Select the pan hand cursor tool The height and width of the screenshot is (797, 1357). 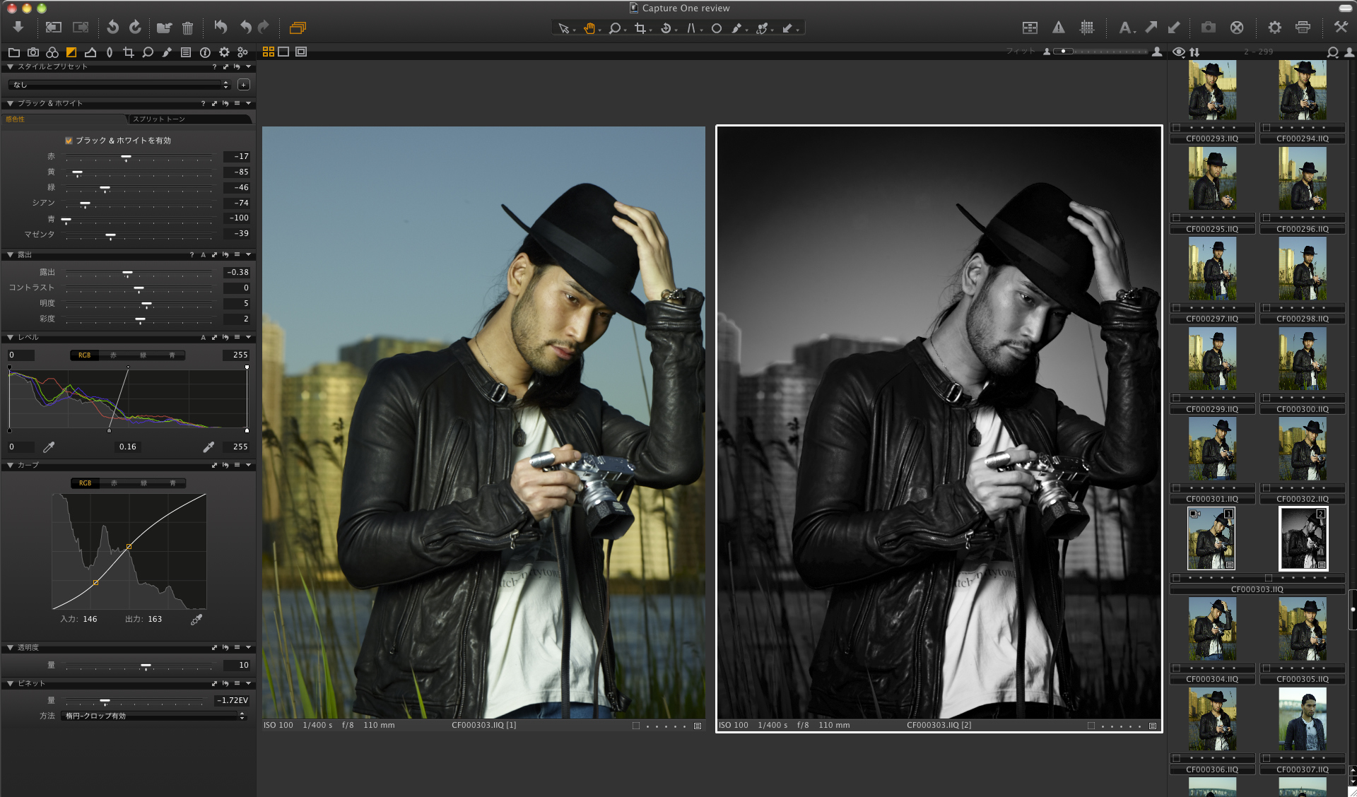pyautogui.click(x=589, y=28)
